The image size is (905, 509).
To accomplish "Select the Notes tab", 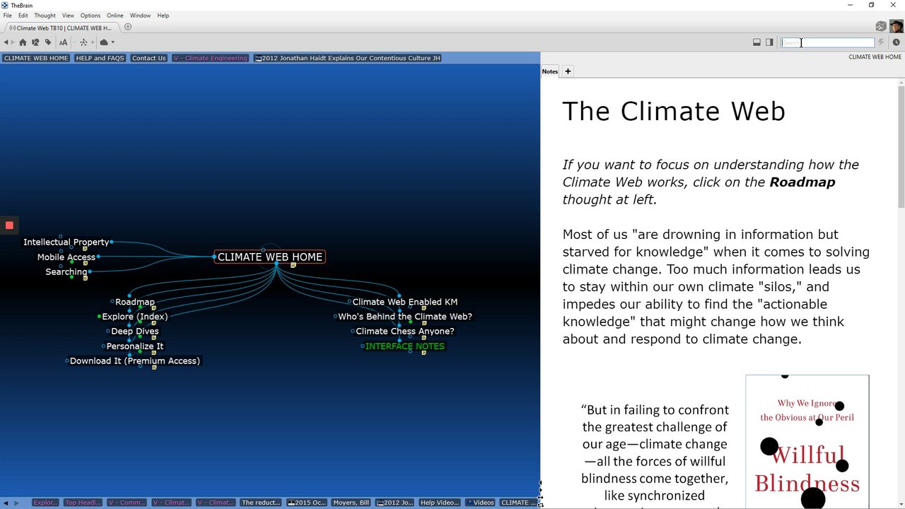I will pyautogui.click(x=550, y=71).
